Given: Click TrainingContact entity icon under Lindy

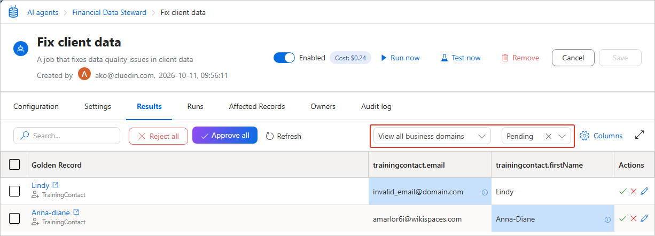Looking at the screenshot, I should (x=36, y=195).
